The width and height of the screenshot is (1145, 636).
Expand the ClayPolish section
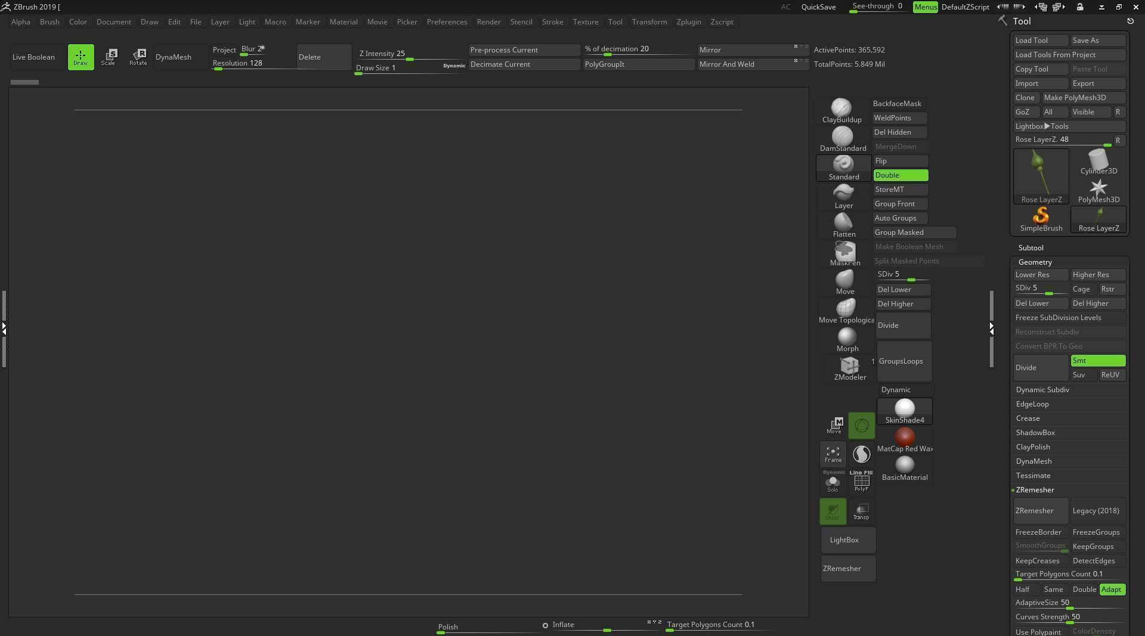(x=1033, y=447)
